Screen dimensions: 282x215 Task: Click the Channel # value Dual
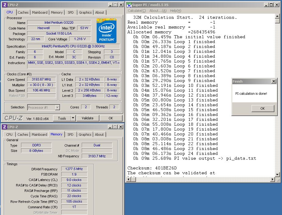pyautogui.click(x=97, y=145)
